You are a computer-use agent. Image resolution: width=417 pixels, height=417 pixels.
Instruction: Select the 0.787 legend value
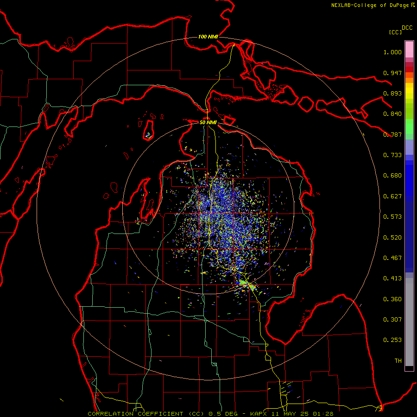[392, 134]
